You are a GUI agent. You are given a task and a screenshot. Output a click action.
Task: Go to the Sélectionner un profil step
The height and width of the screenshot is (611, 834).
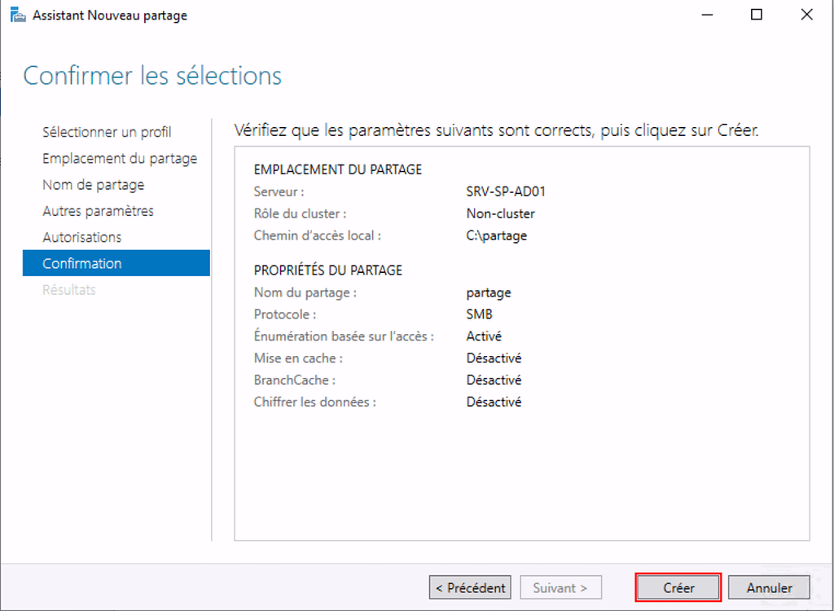[107, 132]
